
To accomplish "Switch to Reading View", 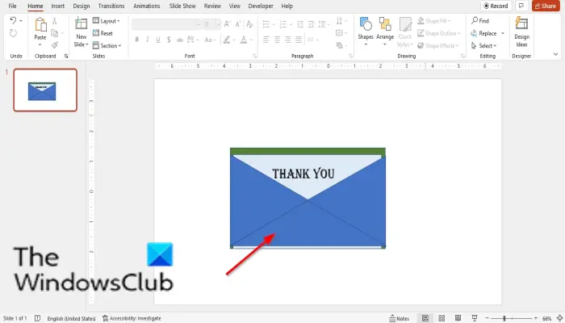I will pyautogui.click(x=458, y=318).
